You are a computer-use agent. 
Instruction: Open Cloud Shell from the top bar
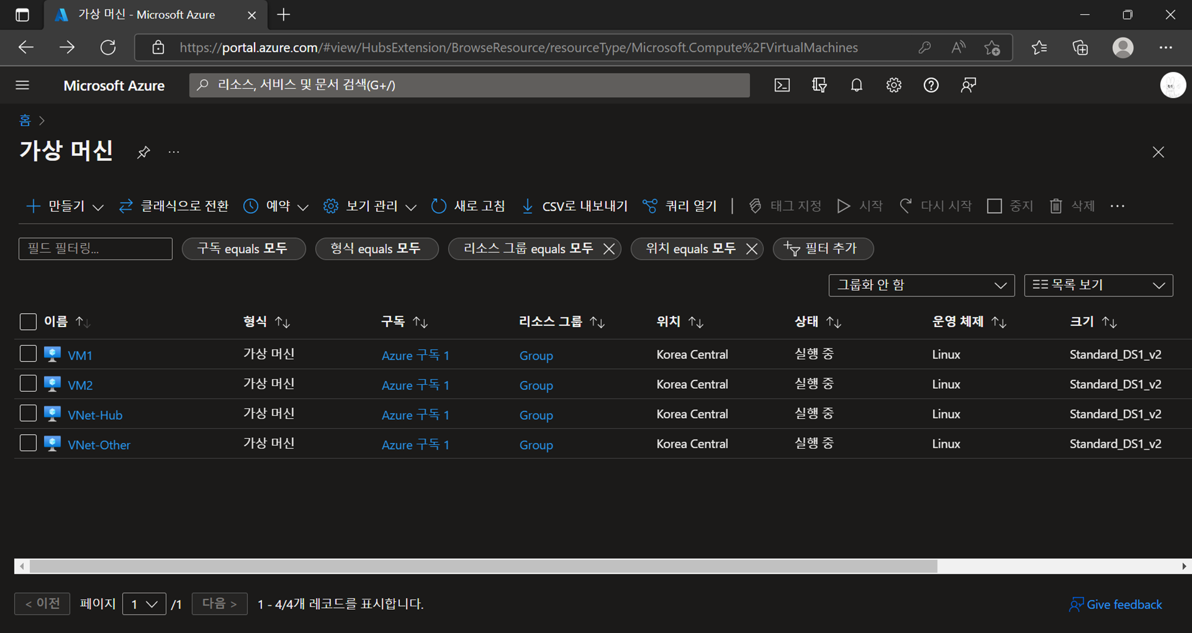tap(782, 85)
